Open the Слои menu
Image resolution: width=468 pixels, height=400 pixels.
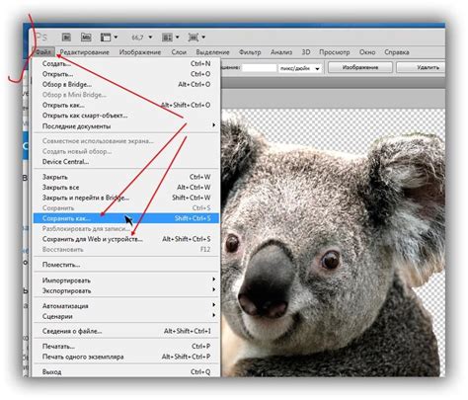pyautogui.click(x=179, y=52)
